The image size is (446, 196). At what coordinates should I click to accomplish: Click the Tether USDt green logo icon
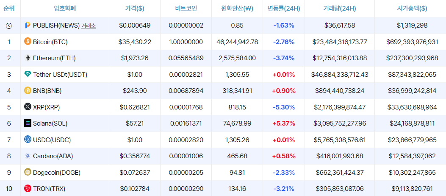pyautogui.click(x=28, y=74)
